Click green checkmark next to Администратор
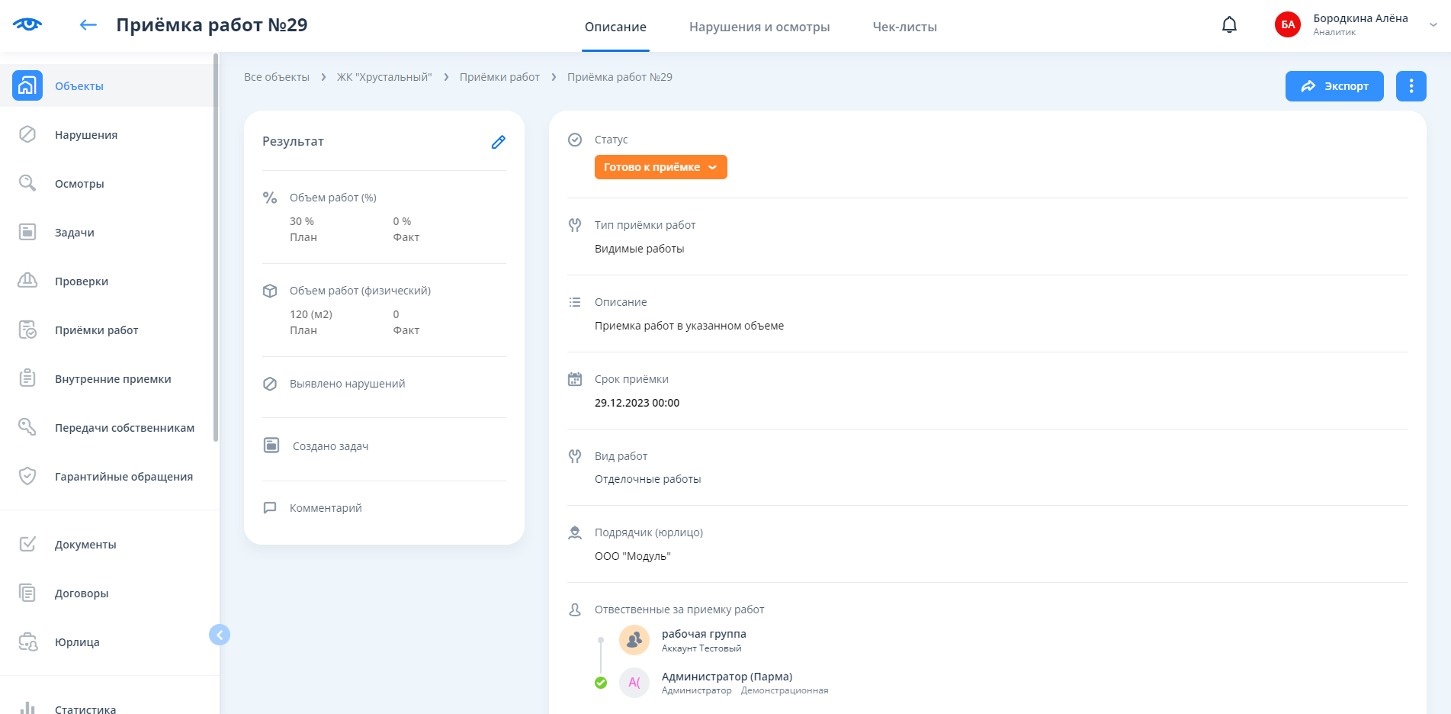This screenshot has height=714, width=1451. (601, 683)
